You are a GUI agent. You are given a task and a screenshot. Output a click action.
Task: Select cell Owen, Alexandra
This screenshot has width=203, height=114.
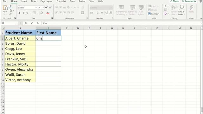[20, 69]
